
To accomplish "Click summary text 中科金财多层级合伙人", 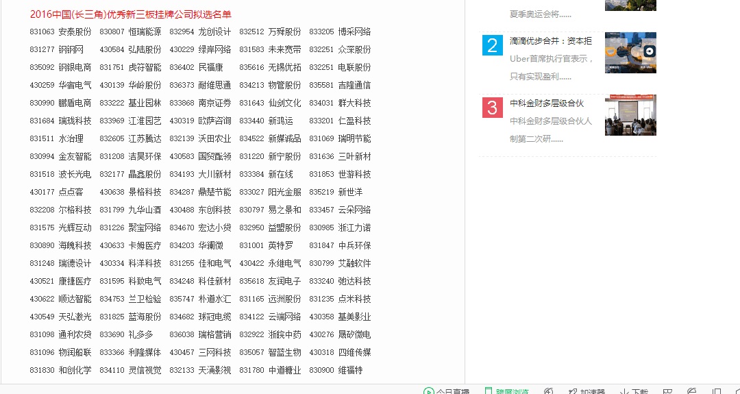I will [550, 121].
